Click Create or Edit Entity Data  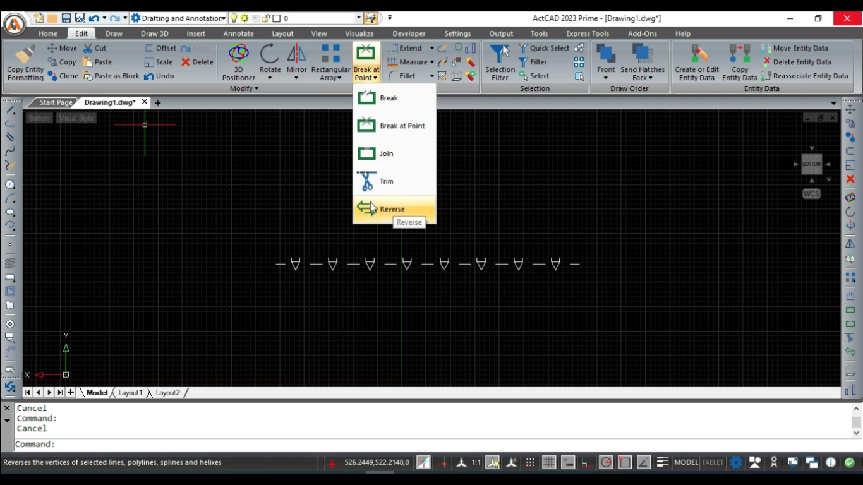[697, 63]
